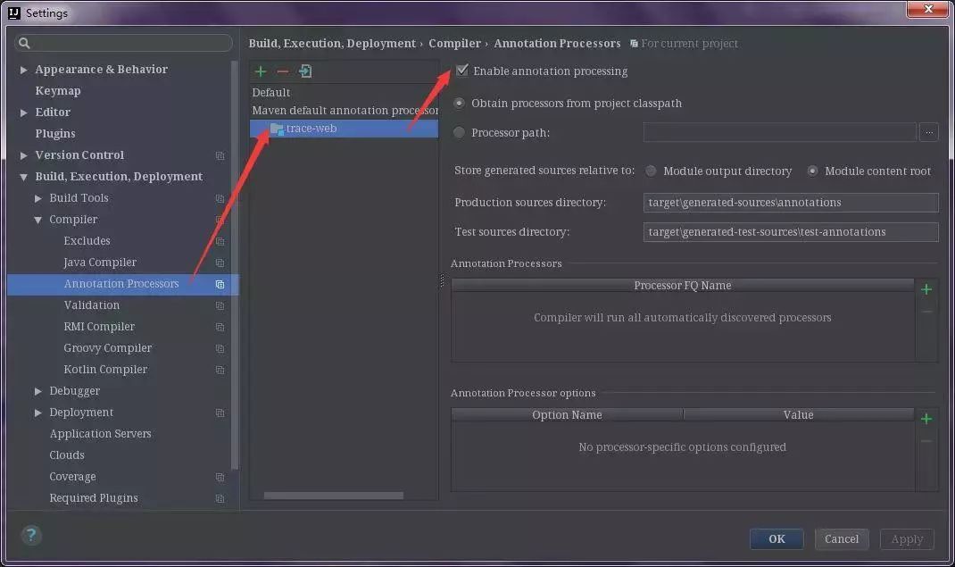Click red minus to remove the profile

tap(283, 71)
